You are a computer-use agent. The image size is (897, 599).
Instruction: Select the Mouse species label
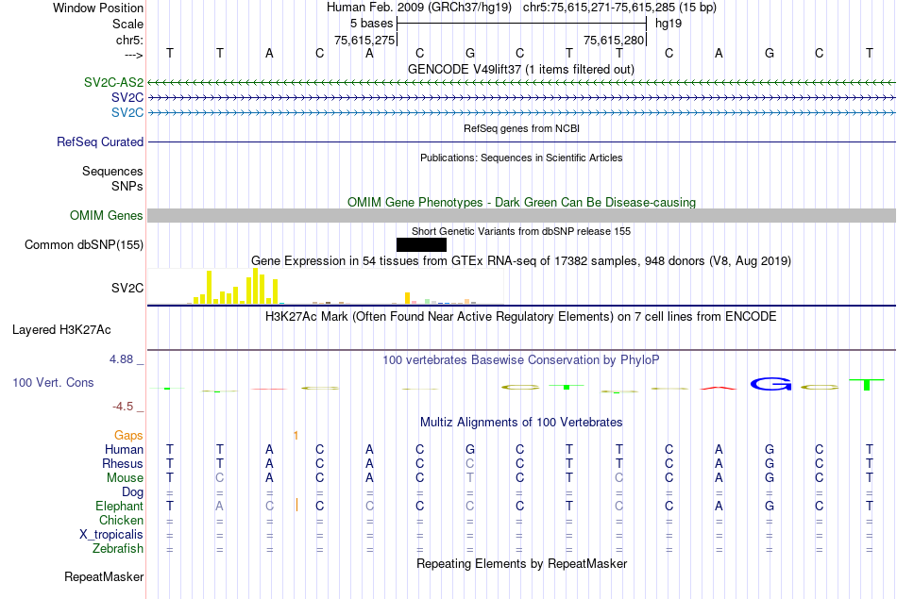click(125, 478)
